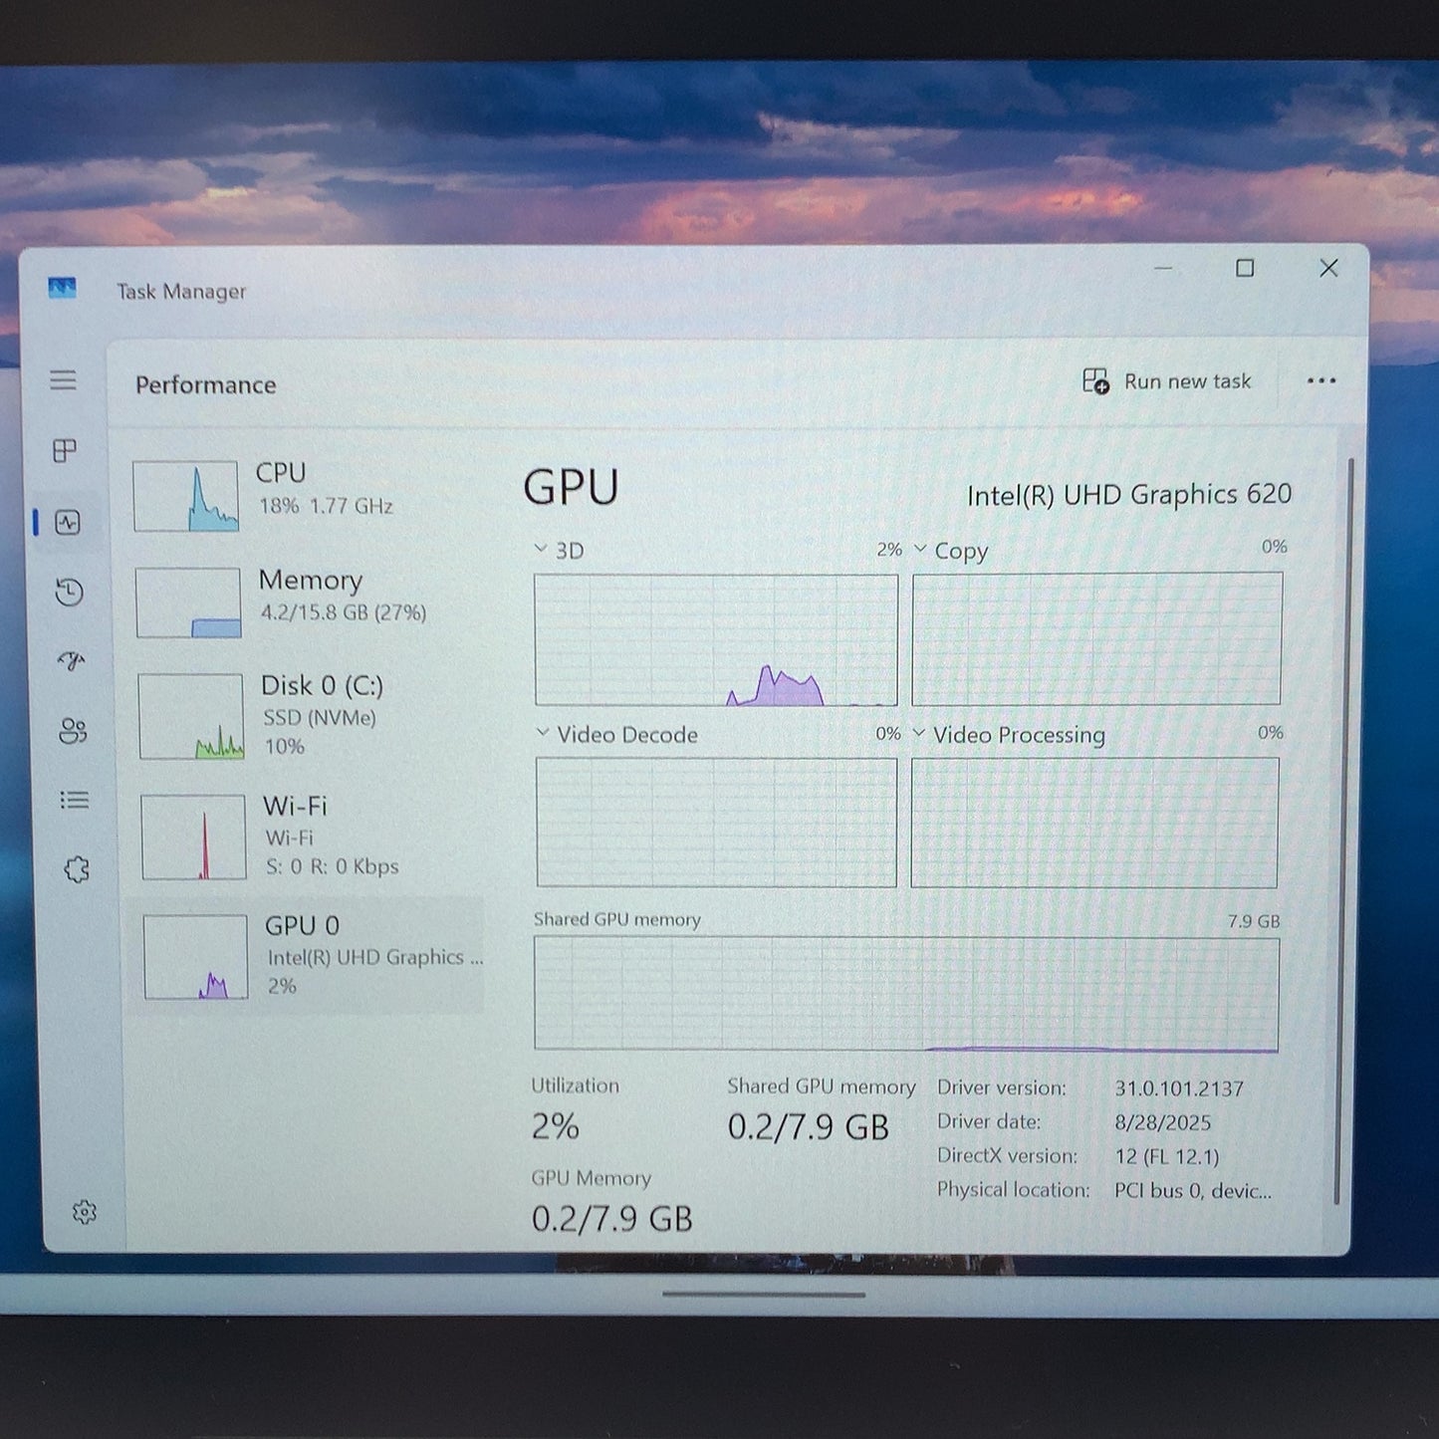The width and height of the screenshot is (1439, 1439).
Task: Click the GPU pane vertical scrollbar
Action: [1342, 832]
